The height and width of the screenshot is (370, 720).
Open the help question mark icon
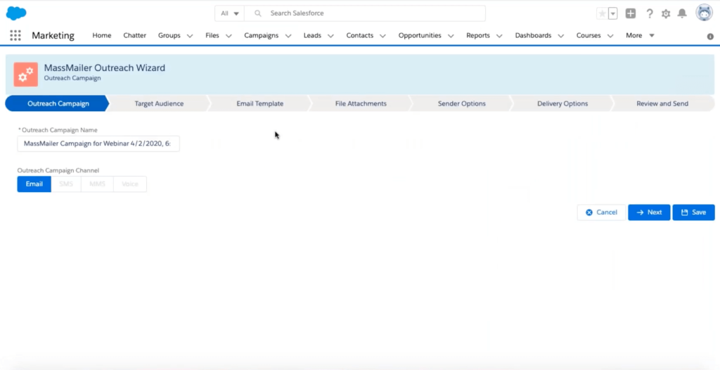pos(649,13)
